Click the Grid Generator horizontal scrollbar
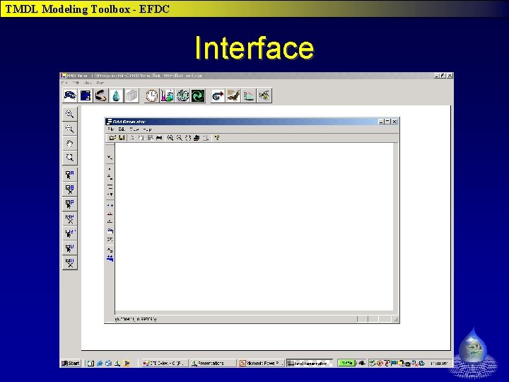This screenshot has width=509, height=382. pos(255,313)
